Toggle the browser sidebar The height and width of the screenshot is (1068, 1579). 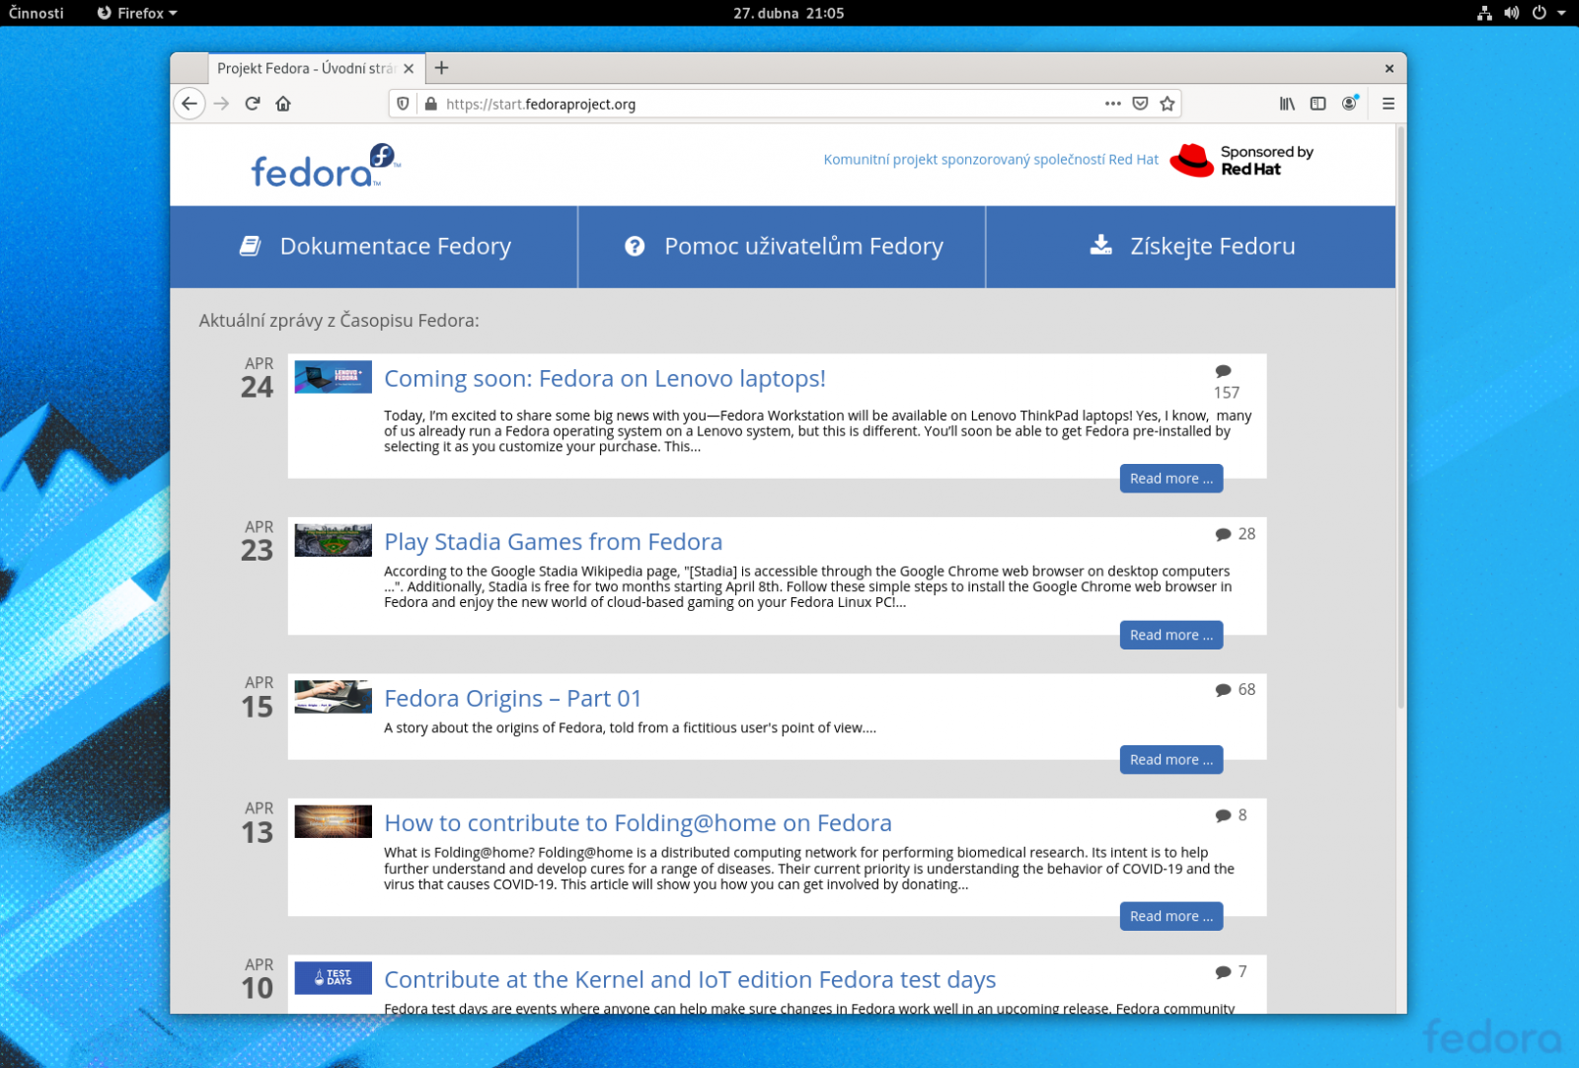pos(1317,104)
